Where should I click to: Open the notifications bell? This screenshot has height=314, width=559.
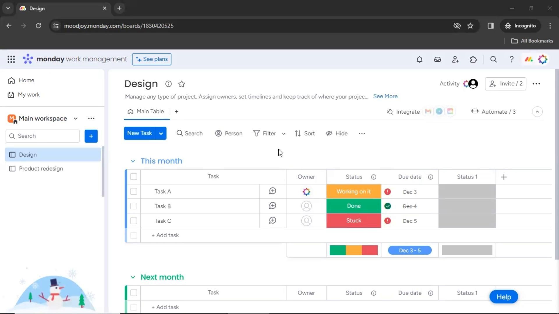pos(419,59)
